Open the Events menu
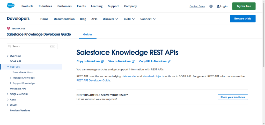 click(81, 6)
